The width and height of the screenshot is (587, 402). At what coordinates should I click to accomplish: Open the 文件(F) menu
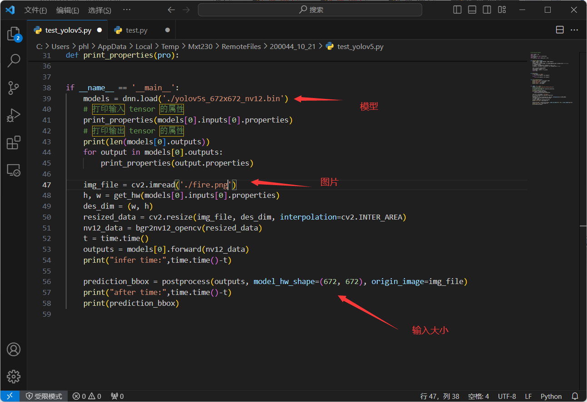[x=35, y=10]
